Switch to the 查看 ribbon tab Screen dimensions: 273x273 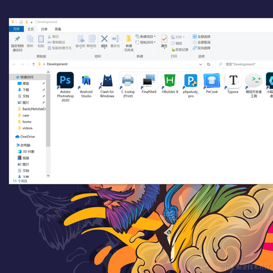(x=58, y=29)
